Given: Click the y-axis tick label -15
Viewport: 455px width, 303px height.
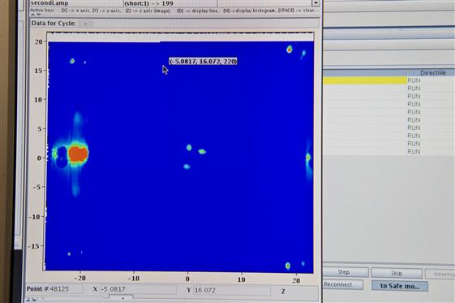Looking at the screenshot, I should (34, 246).
